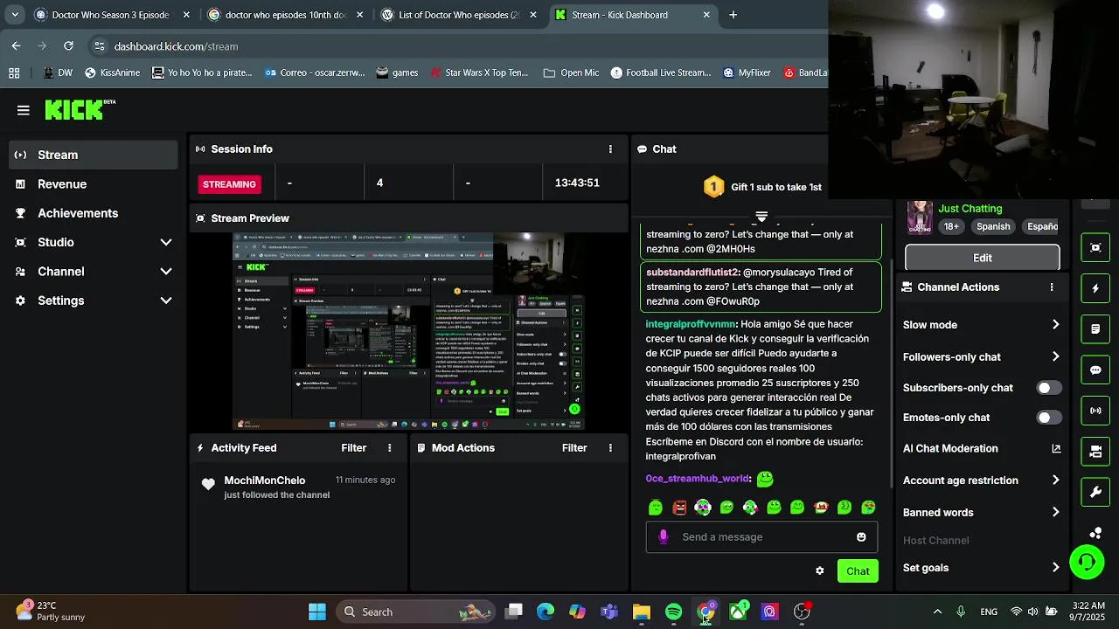
Task: Click the document list icon in right rail
Action: click(x=1095, y=329)
